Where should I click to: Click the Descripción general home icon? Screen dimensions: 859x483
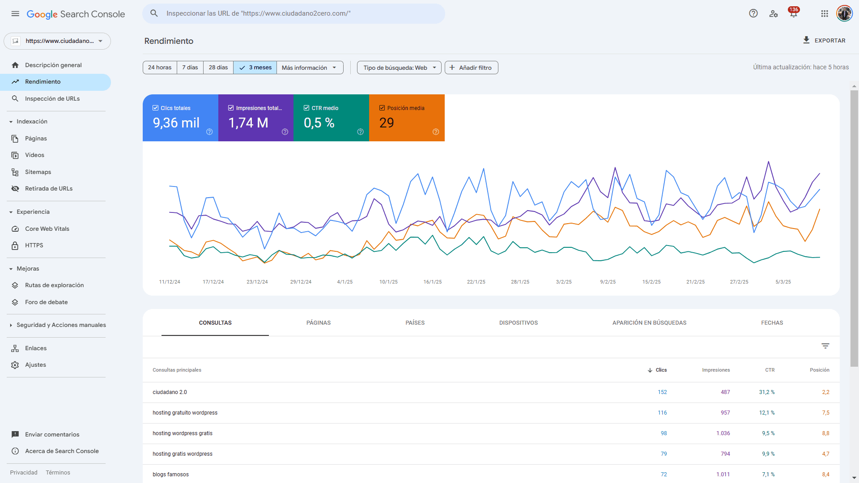coord(15,65)
